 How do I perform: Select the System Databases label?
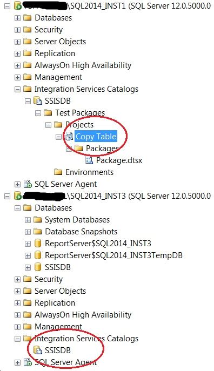pyautogui.click(x=77, y=220)
